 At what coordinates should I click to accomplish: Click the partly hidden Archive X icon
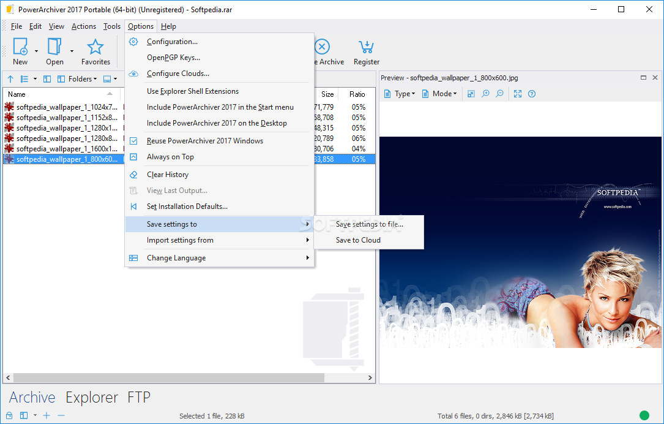323,47
